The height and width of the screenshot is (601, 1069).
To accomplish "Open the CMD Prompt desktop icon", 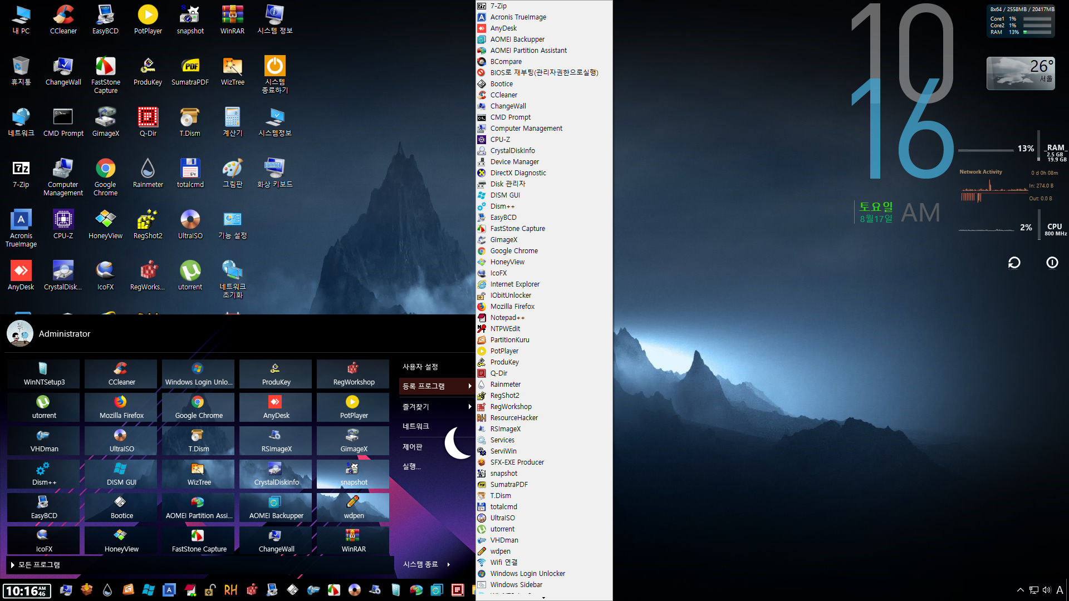I will (x=63, y=122).
